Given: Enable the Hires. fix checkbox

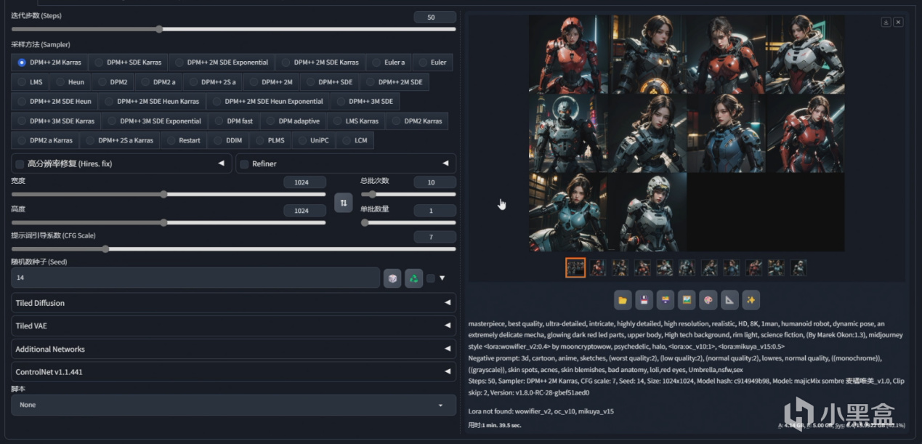Looking at the screenshot, I should [x=20, y=164].
